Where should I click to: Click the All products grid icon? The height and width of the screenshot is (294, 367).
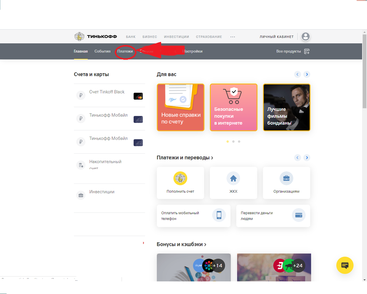307,51
